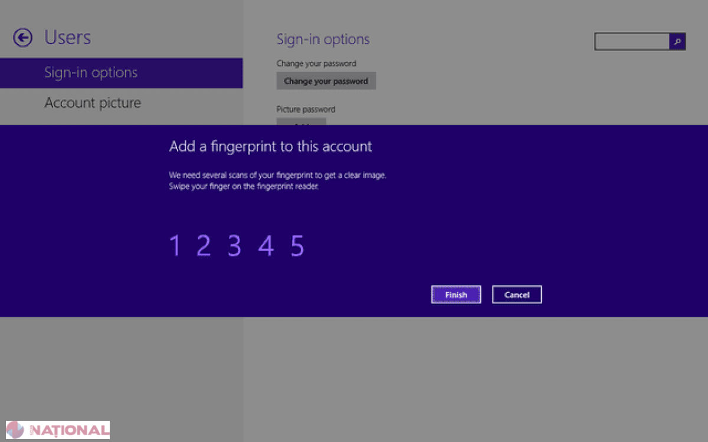Image resolution: width=708 pixels, height=442 pixels.
Task: Select Sign-in options in the sidebar
Action: (121, 73)
